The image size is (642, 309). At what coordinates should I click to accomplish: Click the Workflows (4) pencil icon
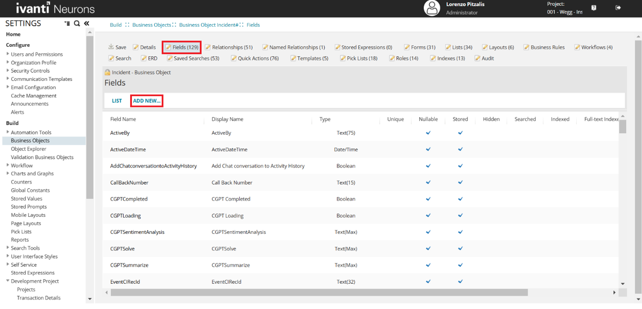[577, 47]
